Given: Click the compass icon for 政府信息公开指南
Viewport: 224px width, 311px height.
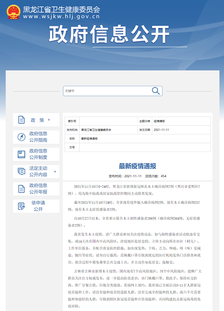Looking at the screenshot, I should point(21,137).
